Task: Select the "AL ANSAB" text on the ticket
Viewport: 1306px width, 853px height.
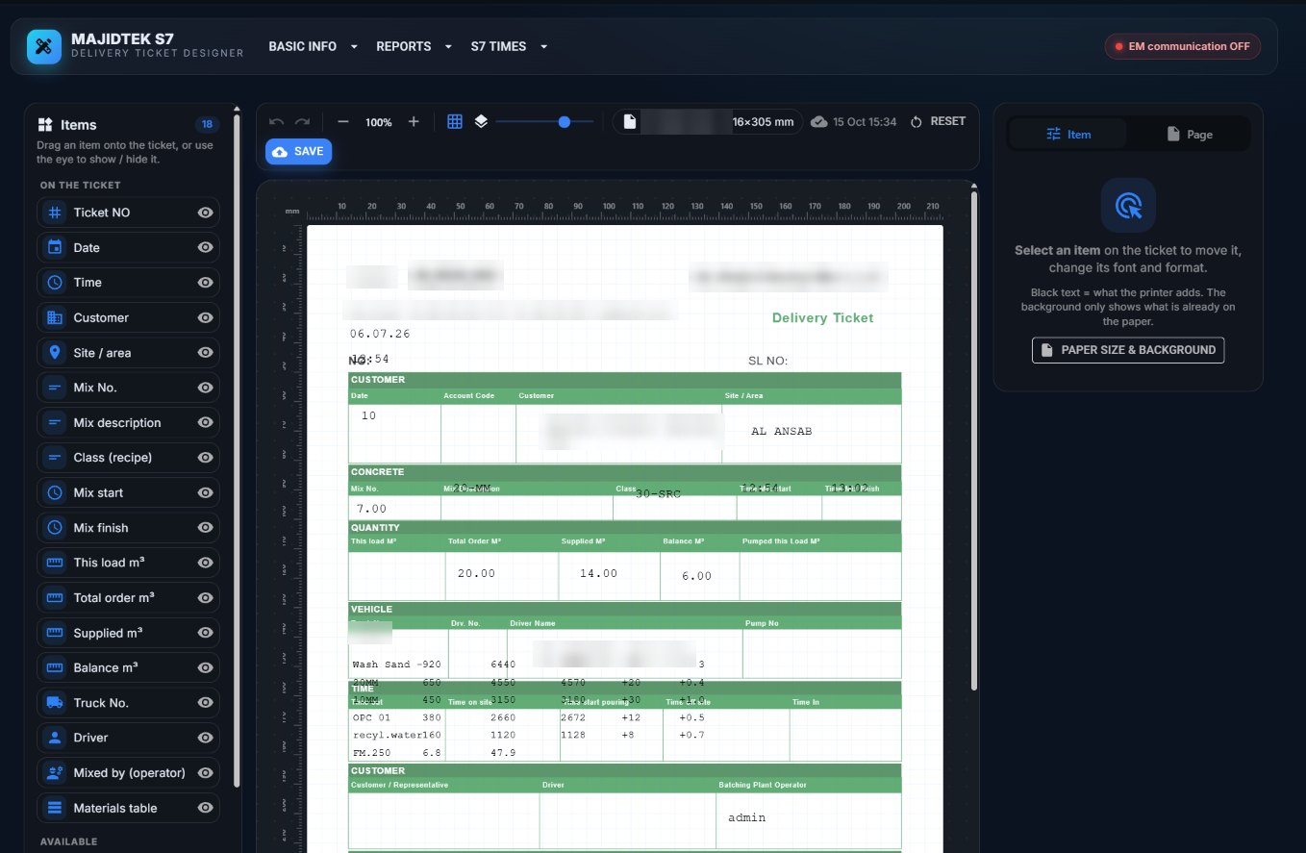Action: (781, 431)
